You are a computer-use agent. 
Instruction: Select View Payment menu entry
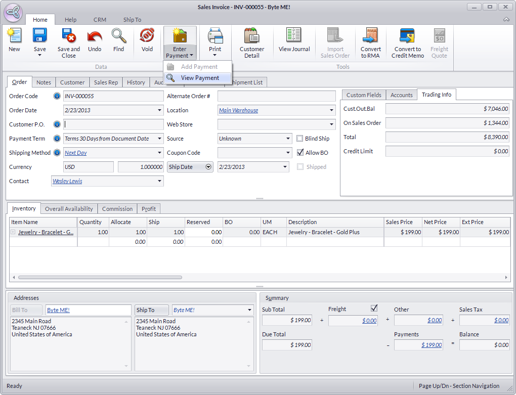[x=200, y=78]
